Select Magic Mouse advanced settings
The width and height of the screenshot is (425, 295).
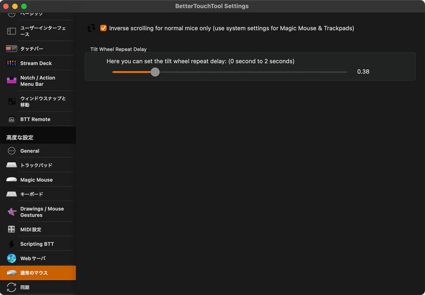pyautogui.click(x=38, y=180)
